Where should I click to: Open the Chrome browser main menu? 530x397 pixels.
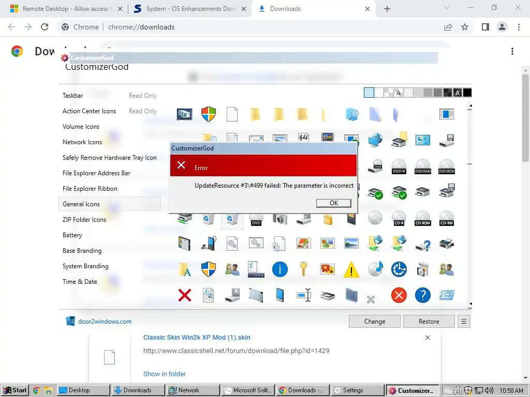click(x=519, y=27)
